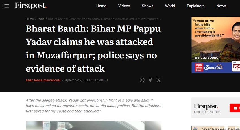Image resolution: width=240 pixels, height=130 pixels.
Task: Share article via WhatsApp icon
Action: [x=142, y=80]
